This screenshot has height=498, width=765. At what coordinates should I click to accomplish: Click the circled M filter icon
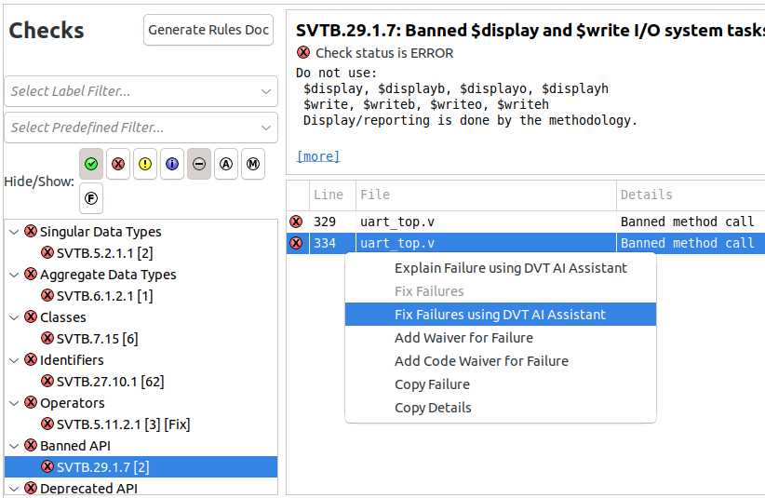(253, 164)
